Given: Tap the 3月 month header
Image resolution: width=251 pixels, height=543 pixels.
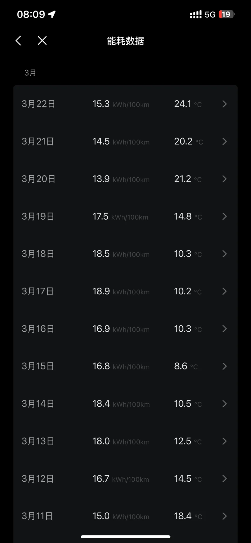Looking at the screenshot, I should [x=30, y=73].
